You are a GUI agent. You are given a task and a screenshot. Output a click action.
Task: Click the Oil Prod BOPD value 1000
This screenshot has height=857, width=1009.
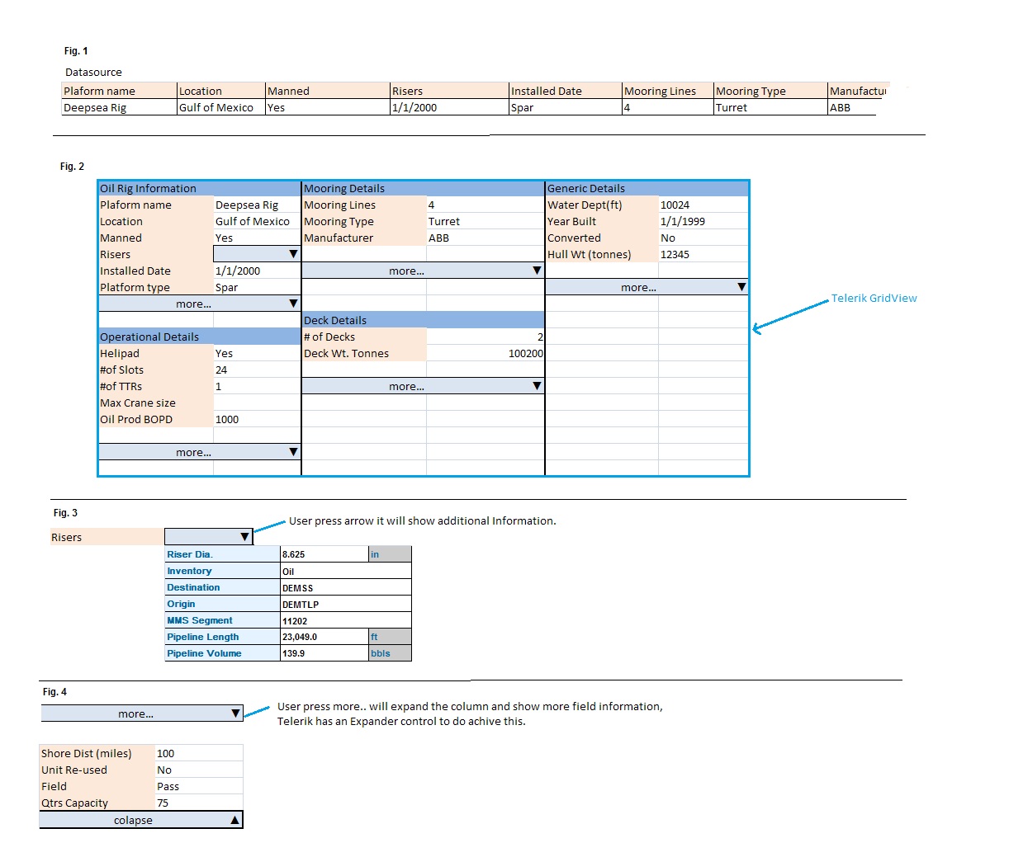(257, 419)
